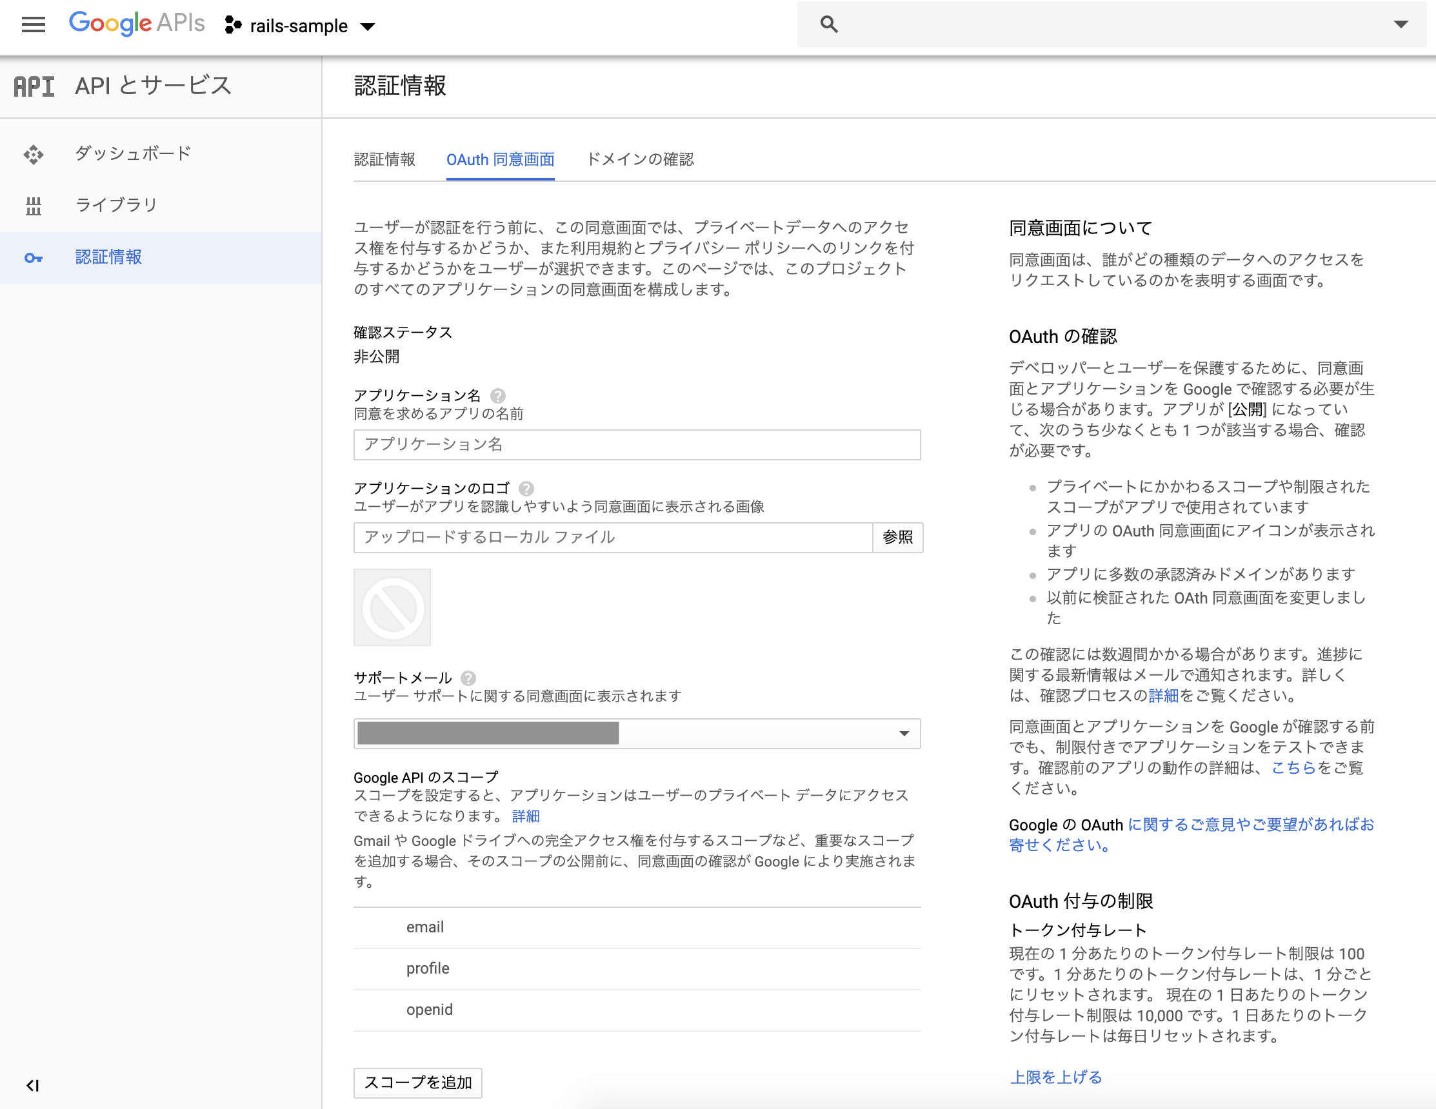The width and height of the screenshot is (1436, 1109).
Task: Click the logo placeholder thumbnail
Action: (392, 607)
